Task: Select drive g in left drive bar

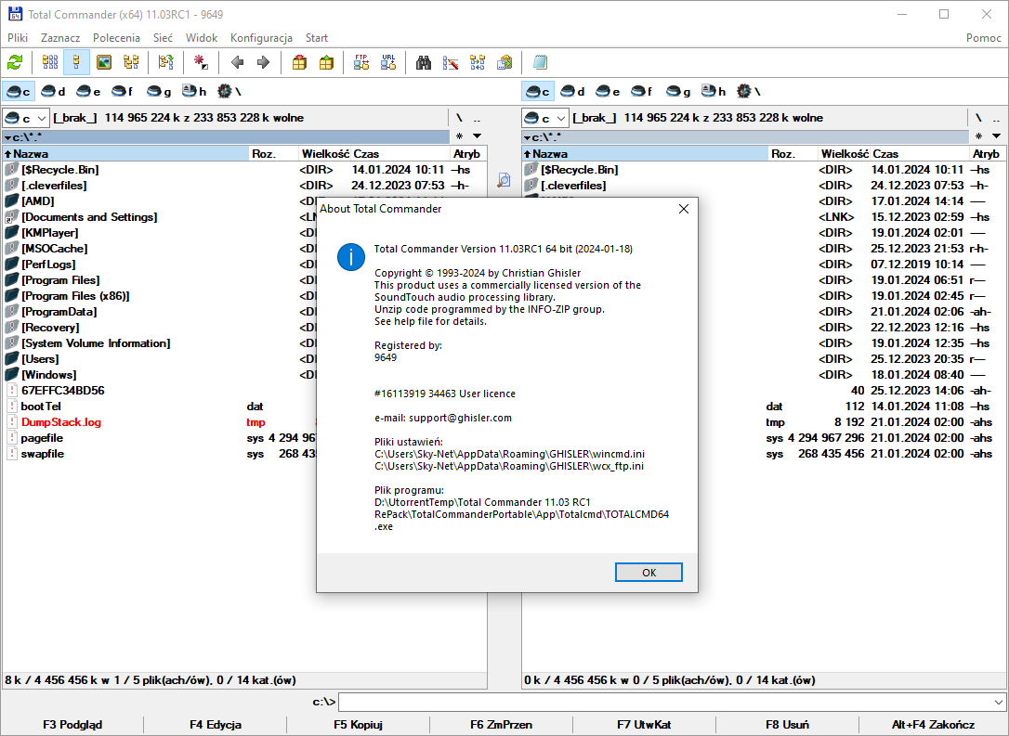Action: (x=158, y=92)
